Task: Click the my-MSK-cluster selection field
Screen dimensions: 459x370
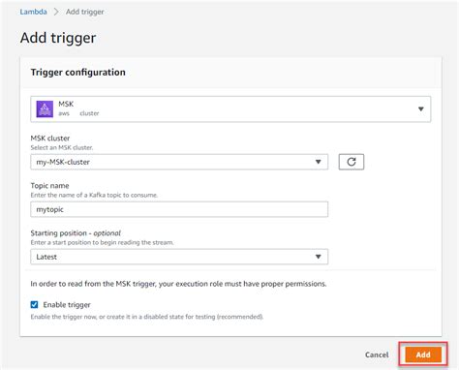Action: pos(179,162)
